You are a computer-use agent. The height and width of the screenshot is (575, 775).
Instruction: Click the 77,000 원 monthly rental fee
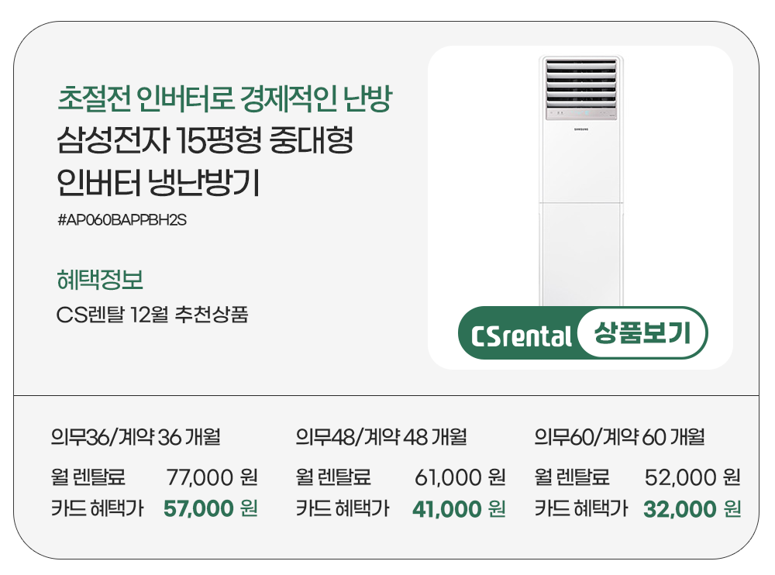click(x=212, y=477)
